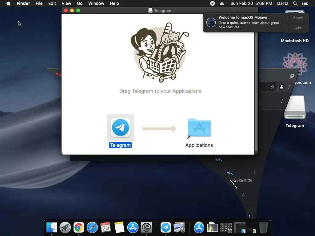
Task: Click the selected Telegram label under app icon
Action: coord(120,145)
